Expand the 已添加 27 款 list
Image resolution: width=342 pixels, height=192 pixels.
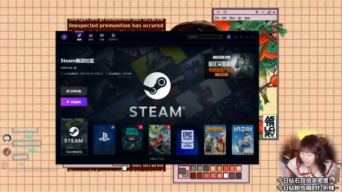coord(157,159)
